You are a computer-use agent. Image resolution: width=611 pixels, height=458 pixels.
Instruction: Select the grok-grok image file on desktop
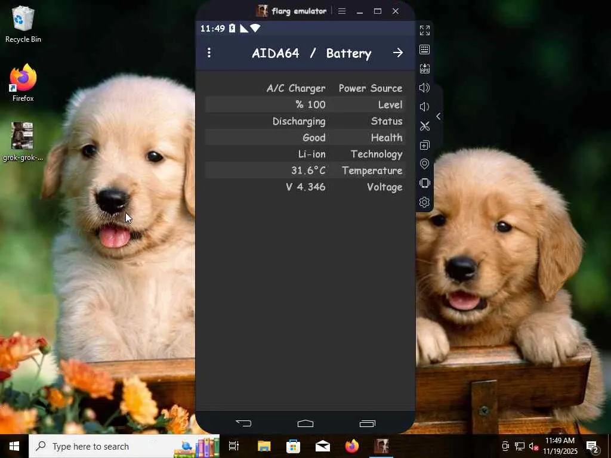click(x=23, y=142)
